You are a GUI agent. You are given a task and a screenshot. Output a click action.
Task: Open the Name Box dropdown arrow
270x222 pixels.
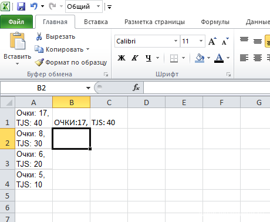point(88,88)
